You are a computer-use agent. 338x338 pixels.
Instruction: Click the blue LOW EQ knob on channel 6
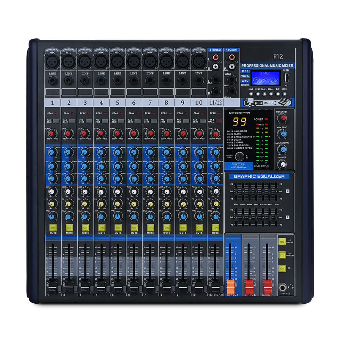[x=134, y=179]
